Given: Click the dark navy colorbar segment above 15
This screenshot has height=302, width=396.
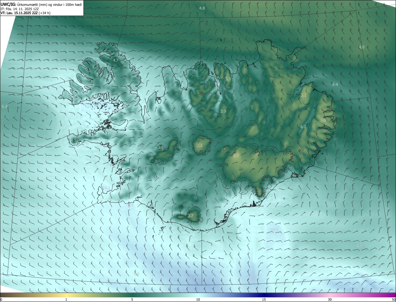Looking at the screenshot, I should [x=264, y=295].
